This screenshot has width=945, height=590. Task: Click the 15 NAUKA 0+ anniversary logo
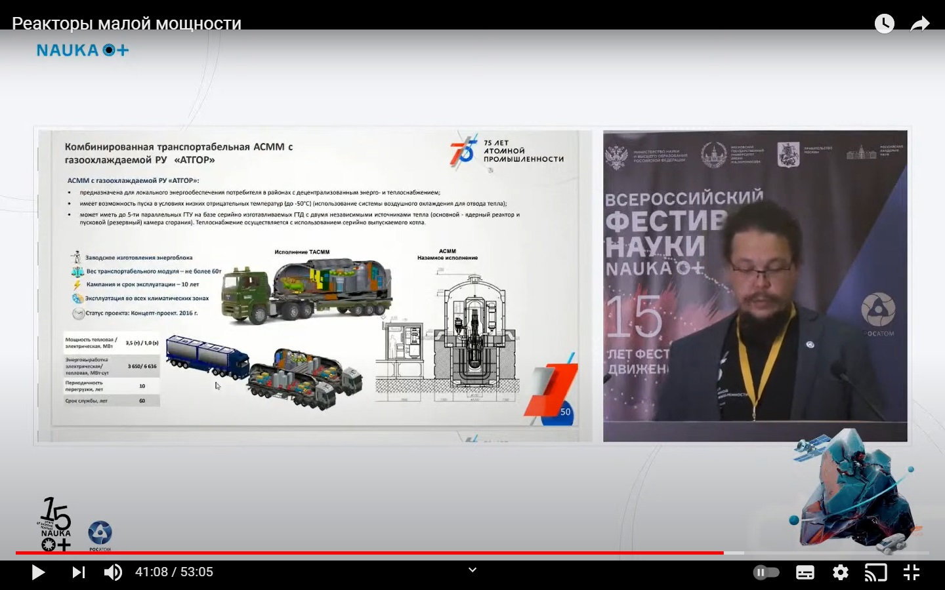[55, 523]
